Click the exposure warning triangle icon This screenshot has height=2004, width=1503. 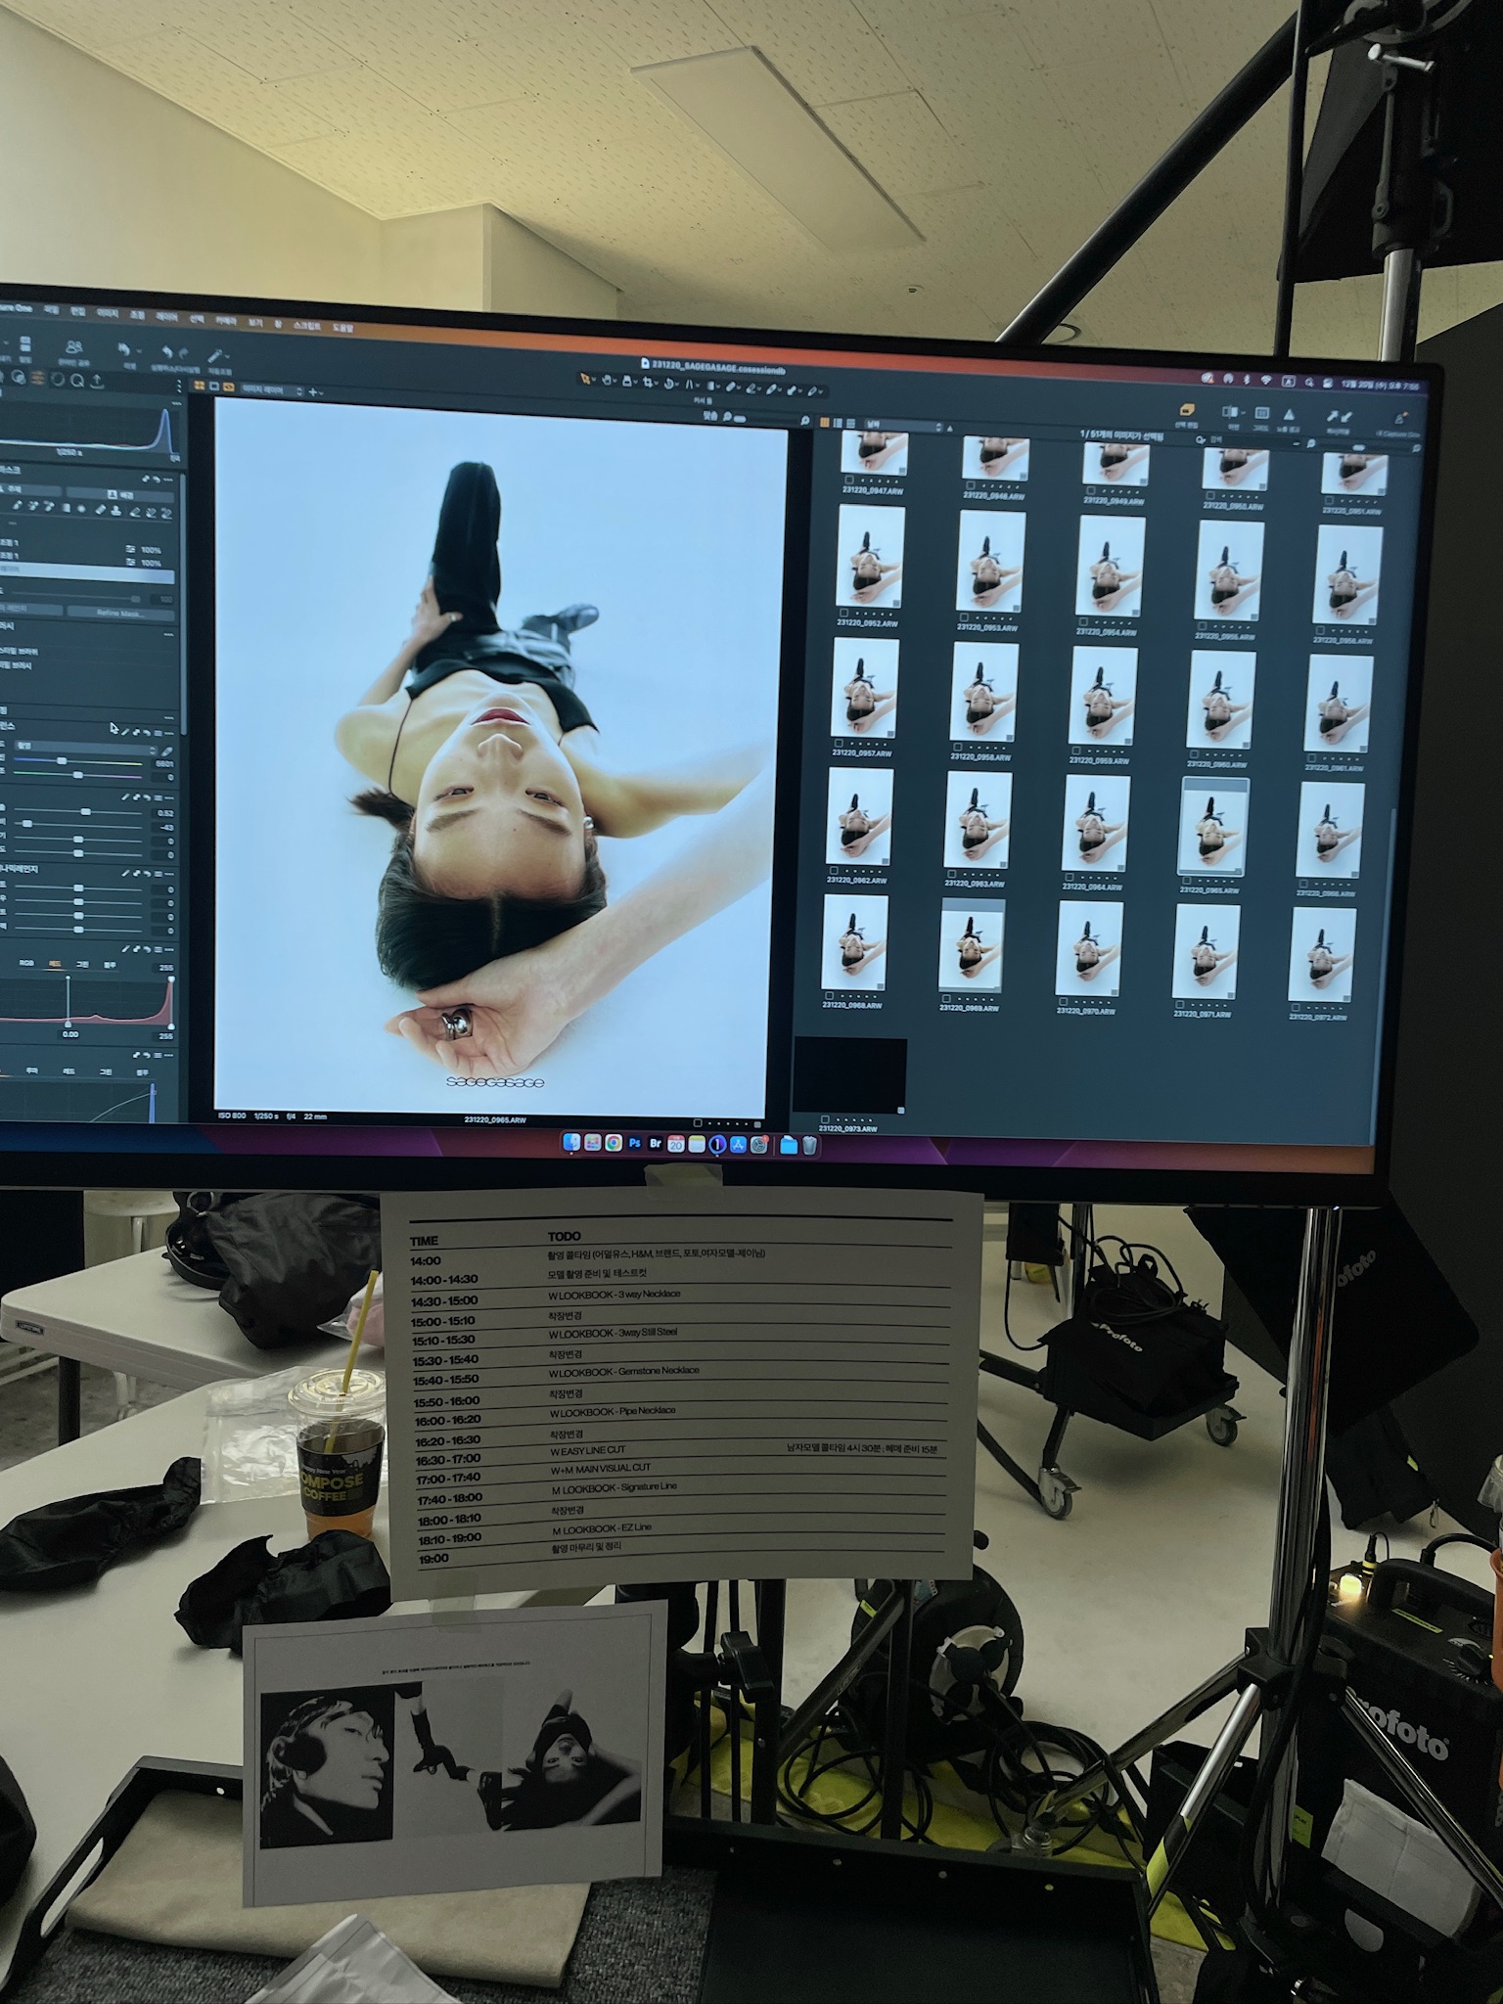click(x=1289, y=415)
